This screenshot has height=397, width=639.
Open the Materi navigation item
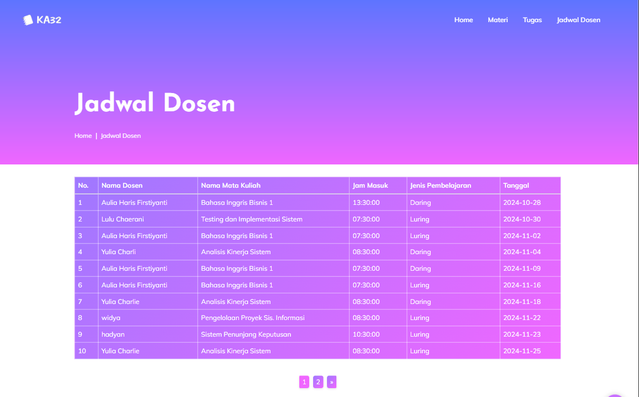tap(498, 20)
